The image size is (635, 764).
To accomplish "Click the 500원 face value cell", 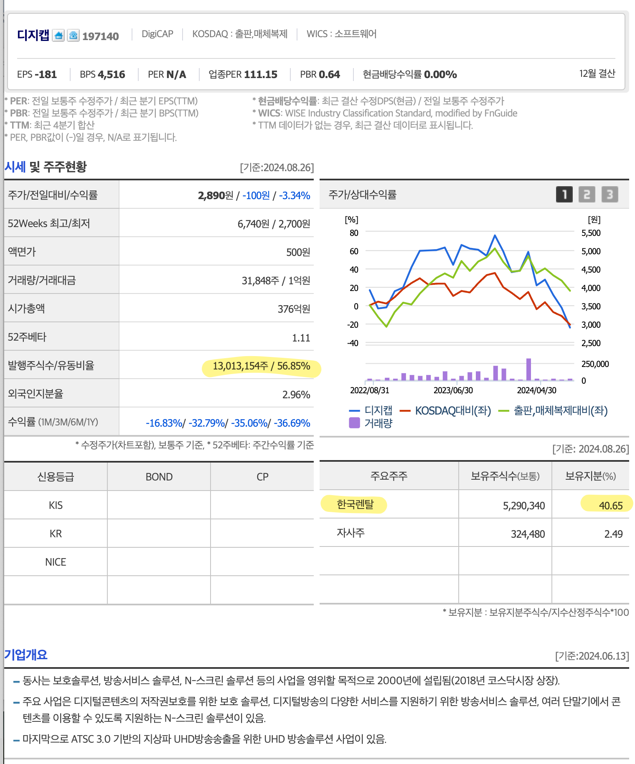I will coord(298,252).
